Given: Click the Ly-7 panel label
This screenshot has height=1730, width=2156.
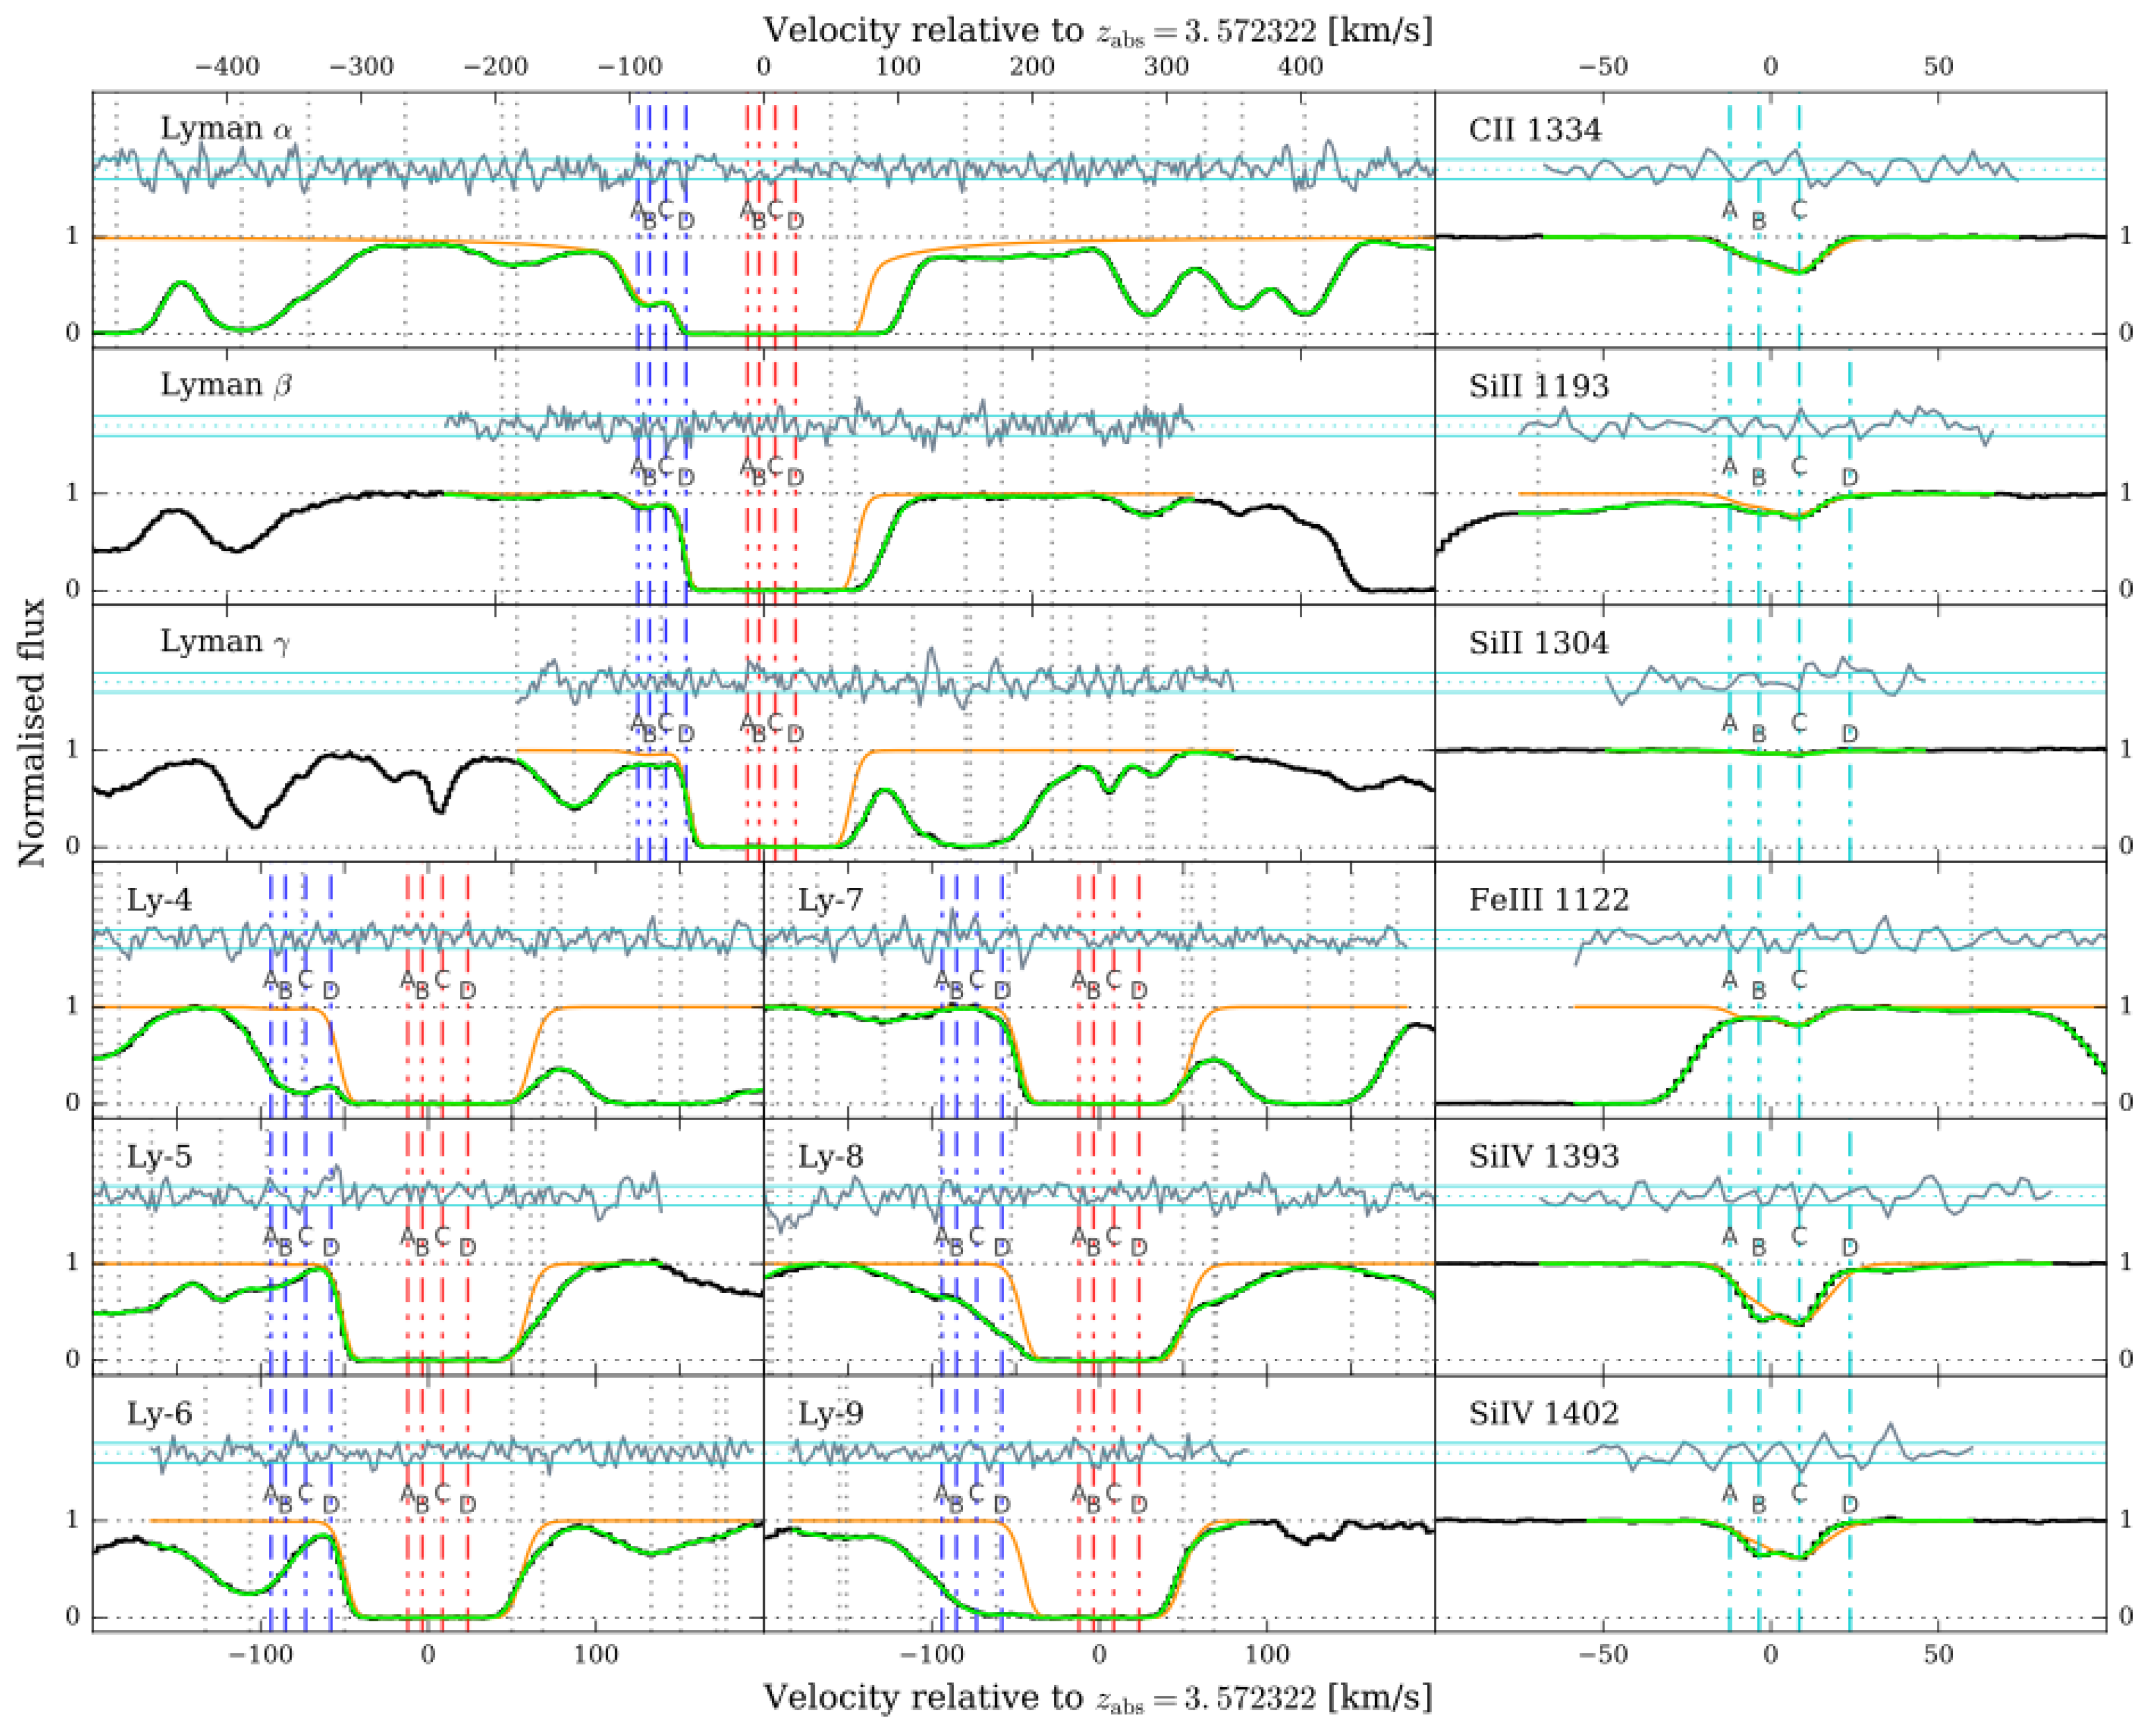Looking at the screenshot, I should [x=830, y=899].
